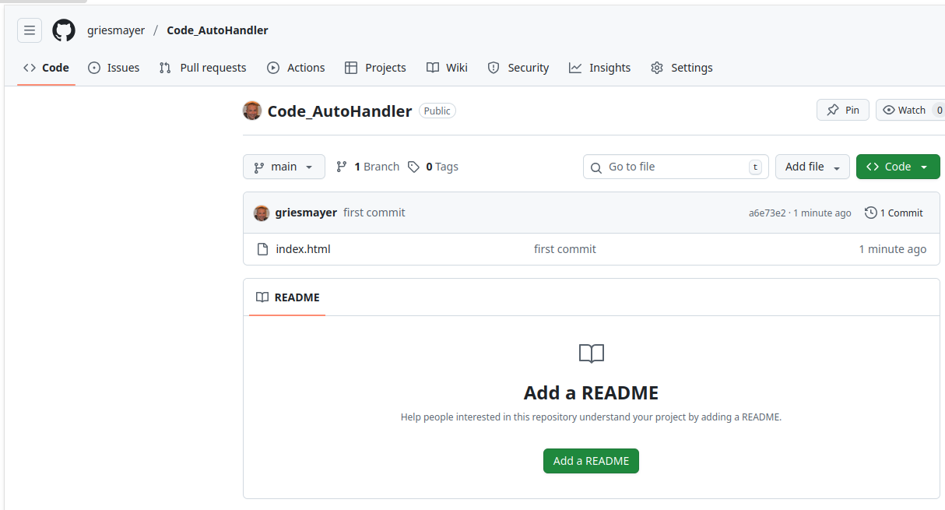The image size is (945, 510).
Task: Open the hamburger navigation menu
Action: (x=30, y=30)
